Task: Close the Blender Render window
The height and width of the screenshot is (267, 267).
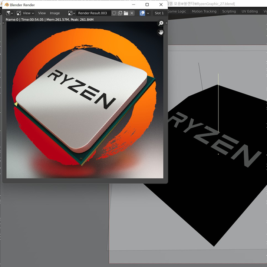Action: coord(161,4)
